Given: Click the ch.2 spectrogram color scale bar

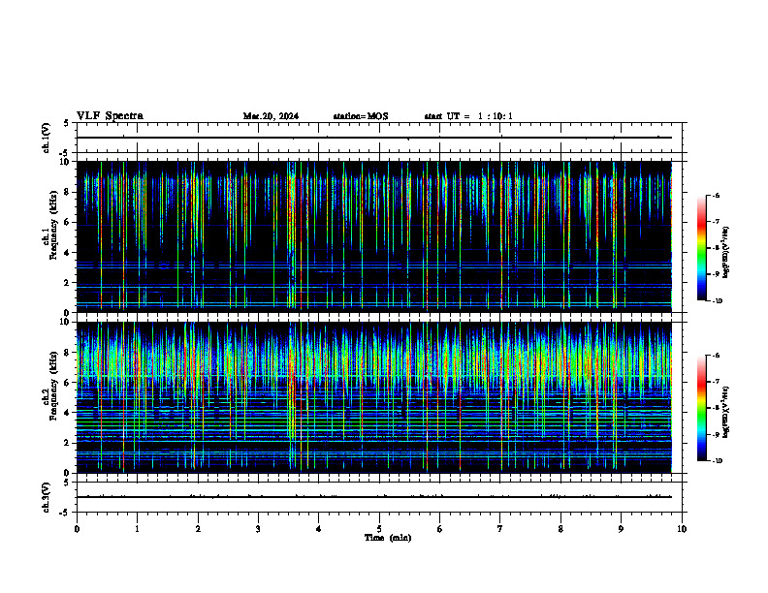Looking at the screenshot, I should tap(702, 408).
